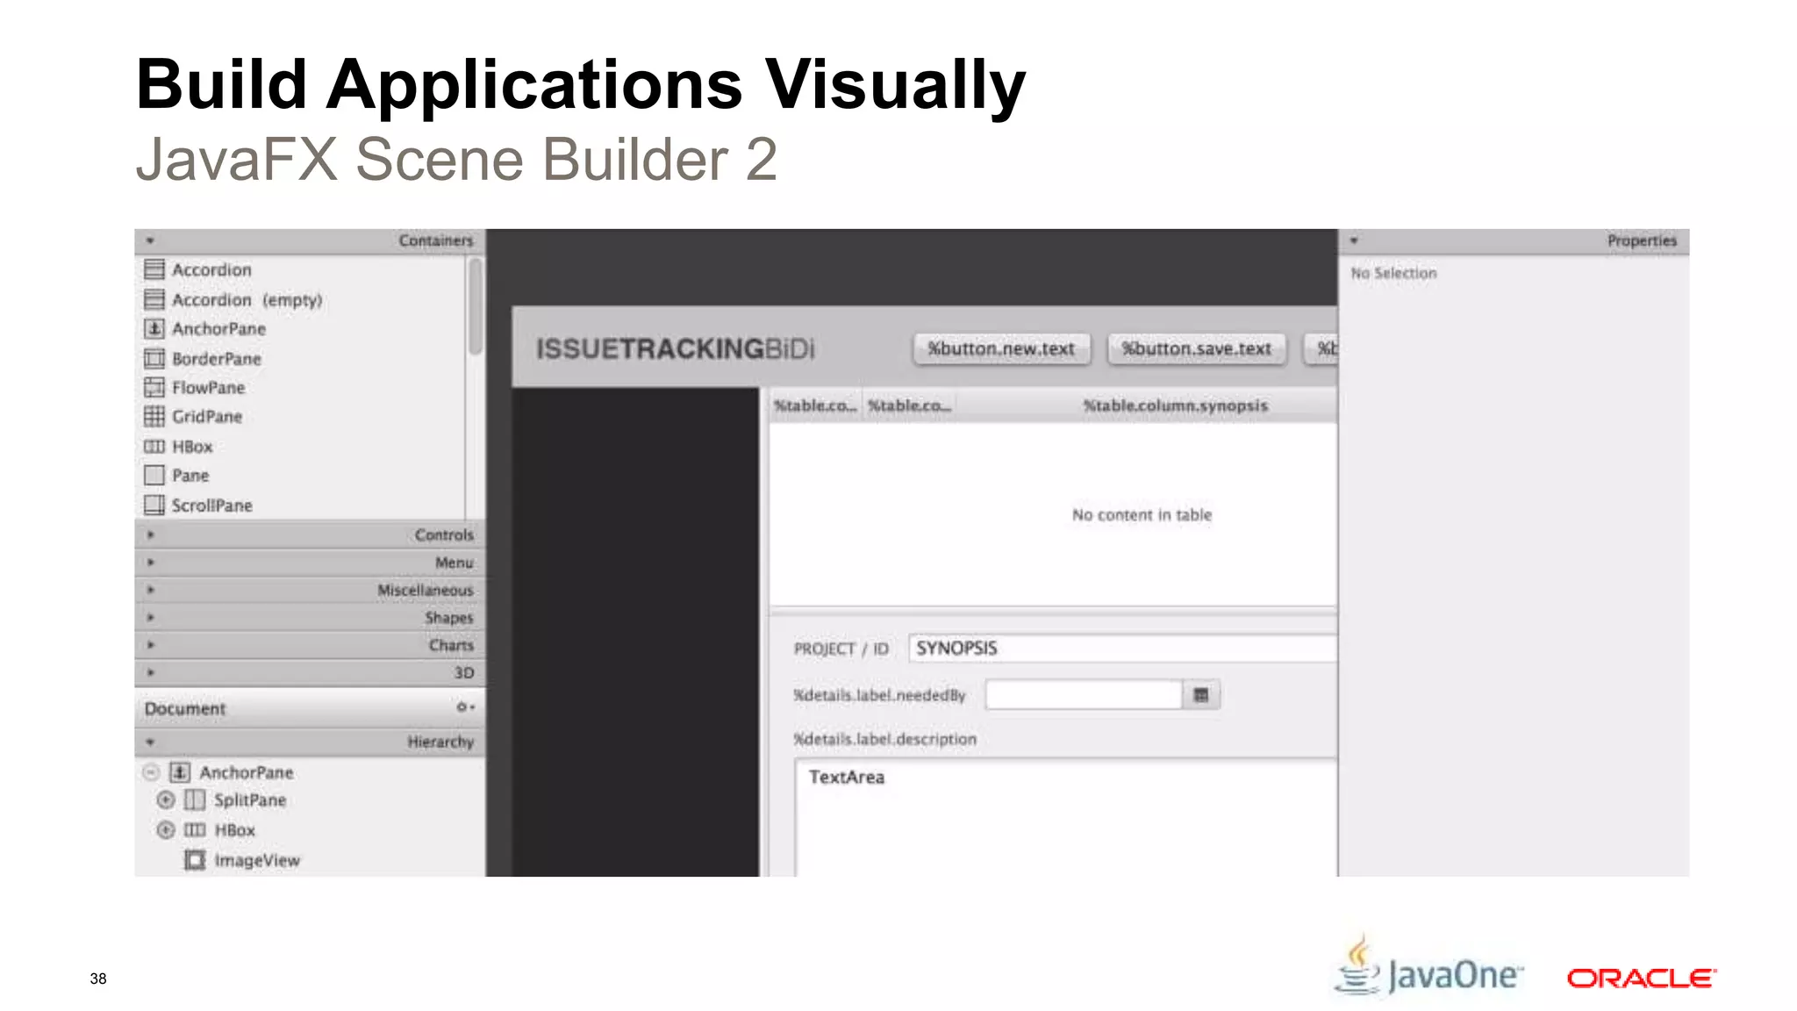Expand the HBox tree node

tap(166, 829)
